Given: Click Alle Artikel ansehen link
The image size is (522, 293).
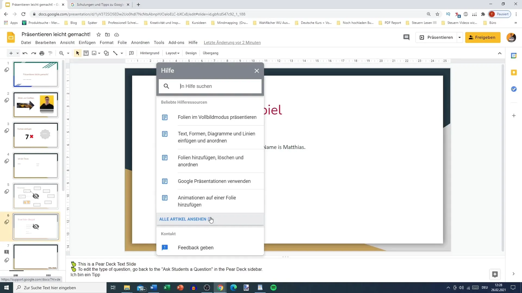Looking at the screenshot, I should point(183,219).
